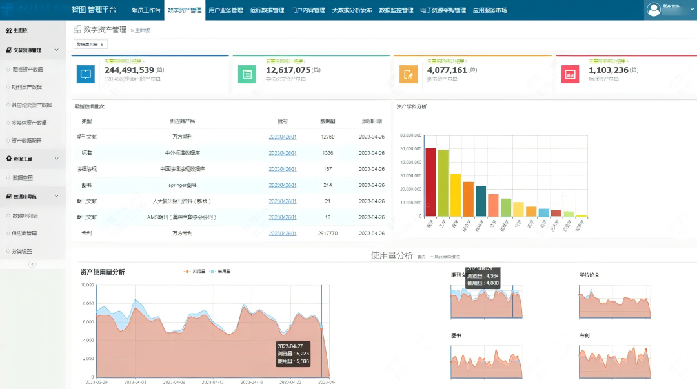Click the tallest red bar in subject chart
697x389 pixels.
tap(430, 183)
